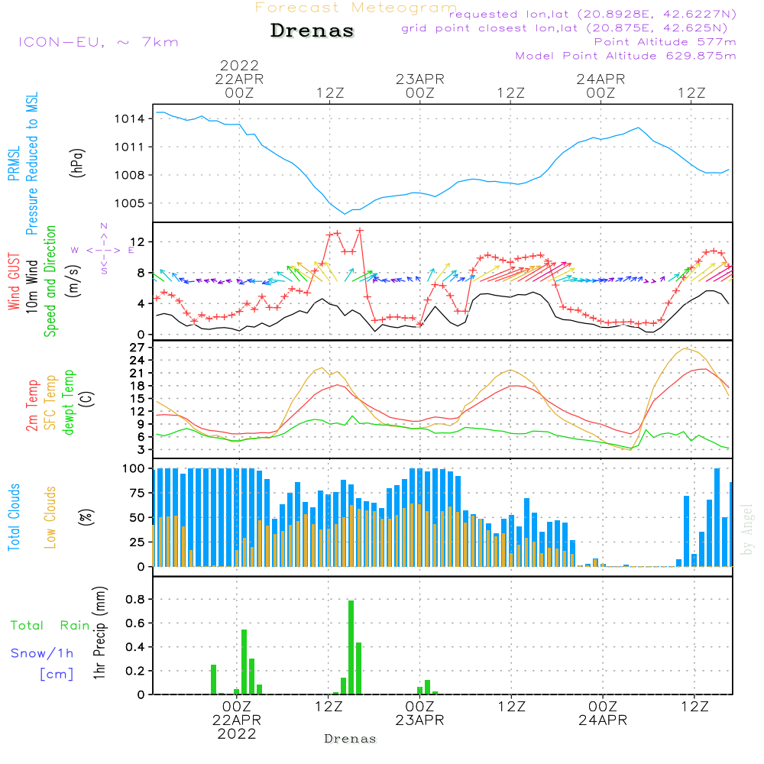Click the dewpt Temp legend label
764x764 pixels.
coord(69,402)
